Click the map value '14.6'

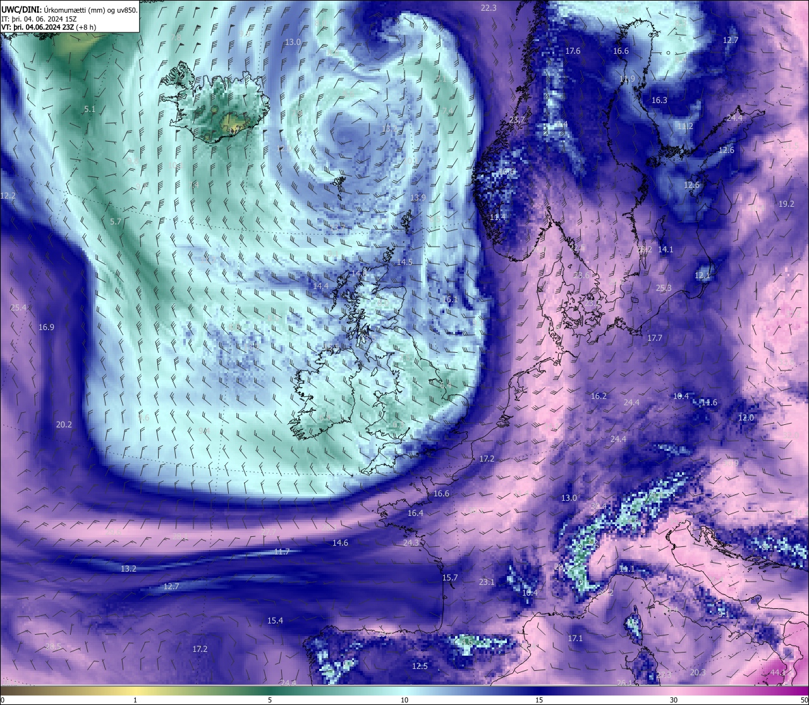coord(340,543)
